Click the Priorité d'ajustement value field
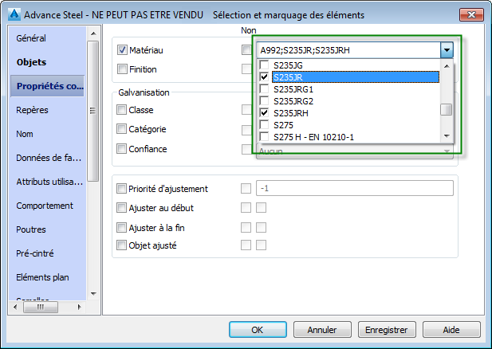 (x=354, y=189)
